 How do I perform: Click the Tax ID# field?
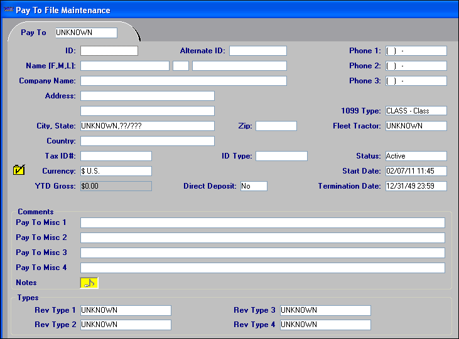[116, 156]
